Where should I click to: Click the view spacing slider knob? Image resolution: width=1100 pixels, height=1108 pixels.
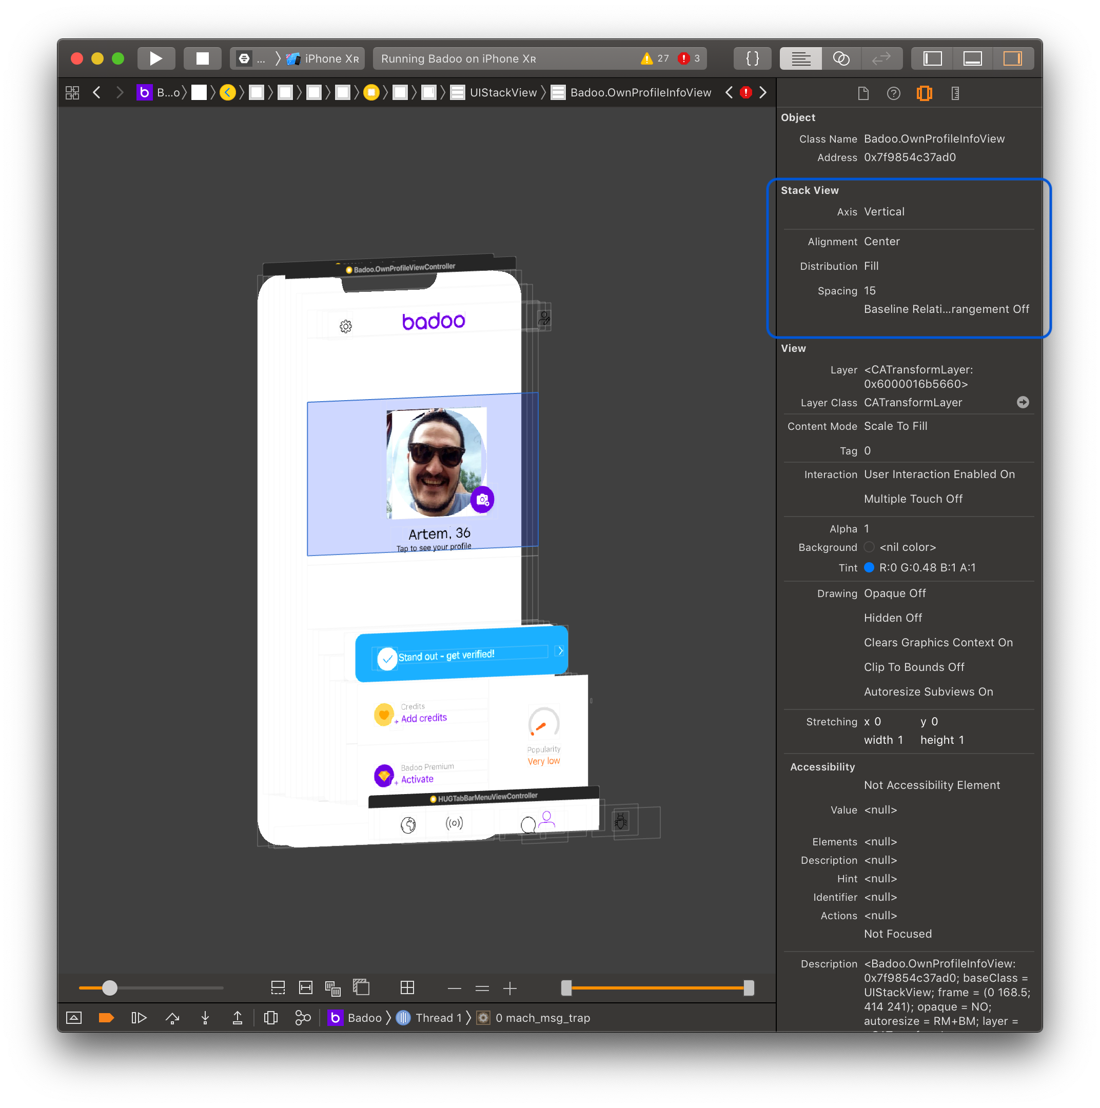pos(110,987)
